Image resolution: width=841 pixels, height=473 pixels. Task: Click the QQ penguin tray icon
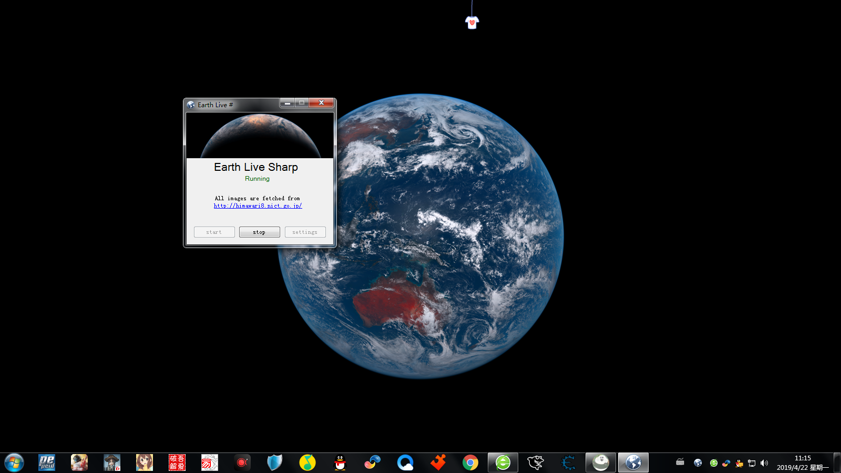tap(740, 463)
